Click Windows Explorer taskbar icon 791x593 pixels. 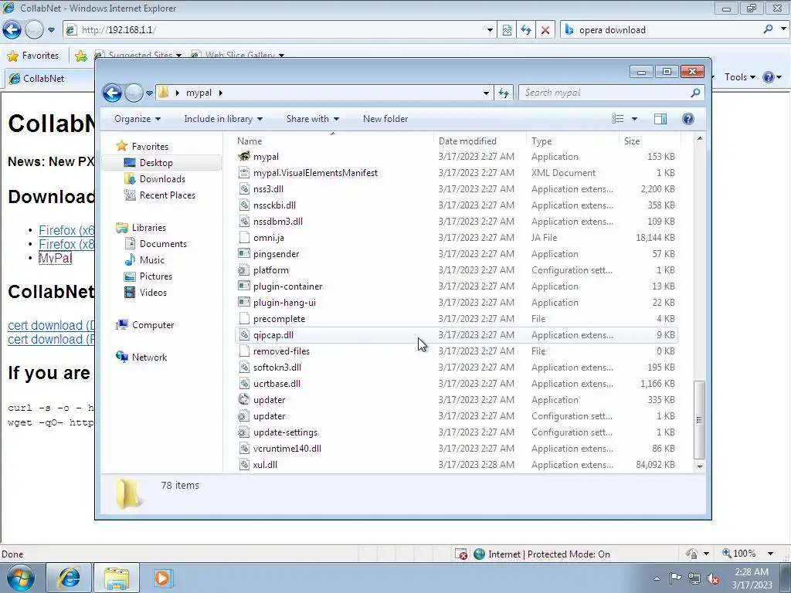(117, 578)
